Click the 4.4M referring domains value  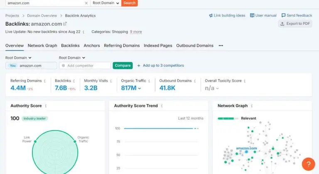click(18, 88)
